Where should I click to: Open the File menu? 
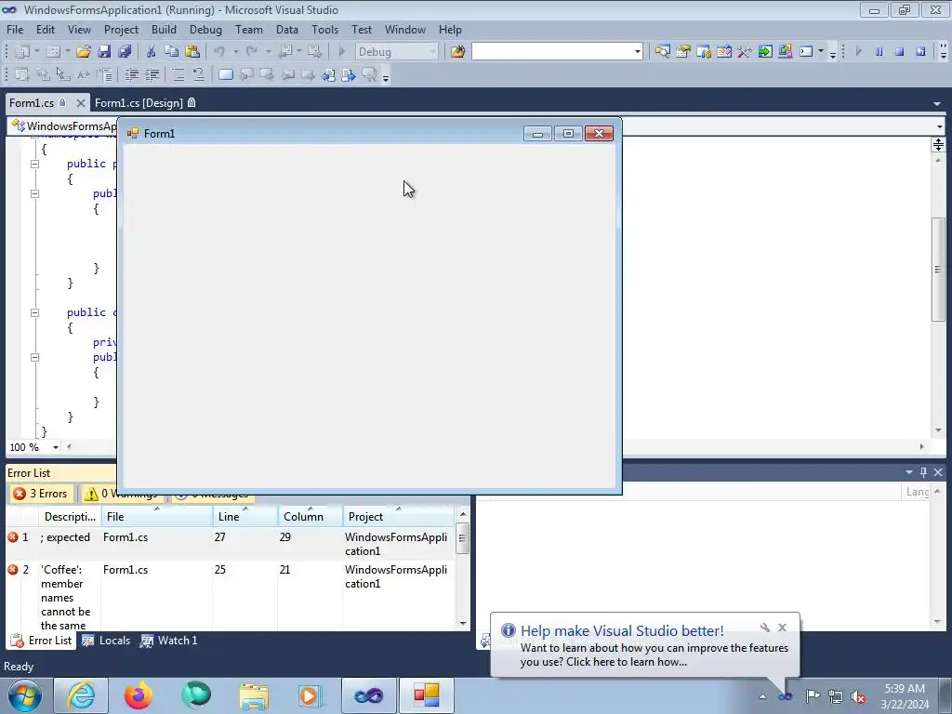(x=15, y=30)
